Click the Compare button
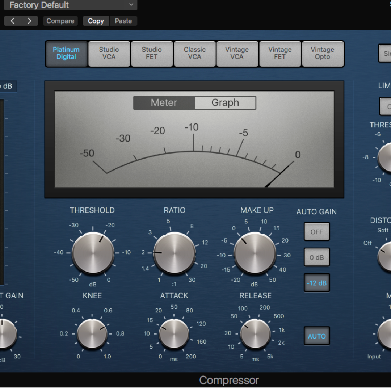Viewport: 391px width, 391px height. coord(60,21)
